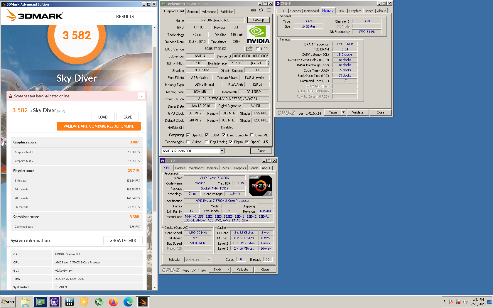This screenshot has width=493, height=308.
Task: Switch to the Validation tab in GPU-Z
Action: [227, 12]
